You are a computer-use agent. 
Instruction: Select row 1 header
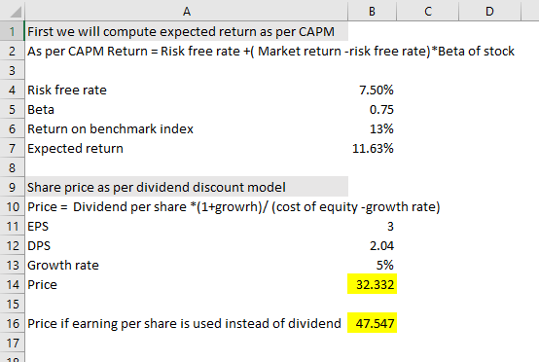(12, 32)
